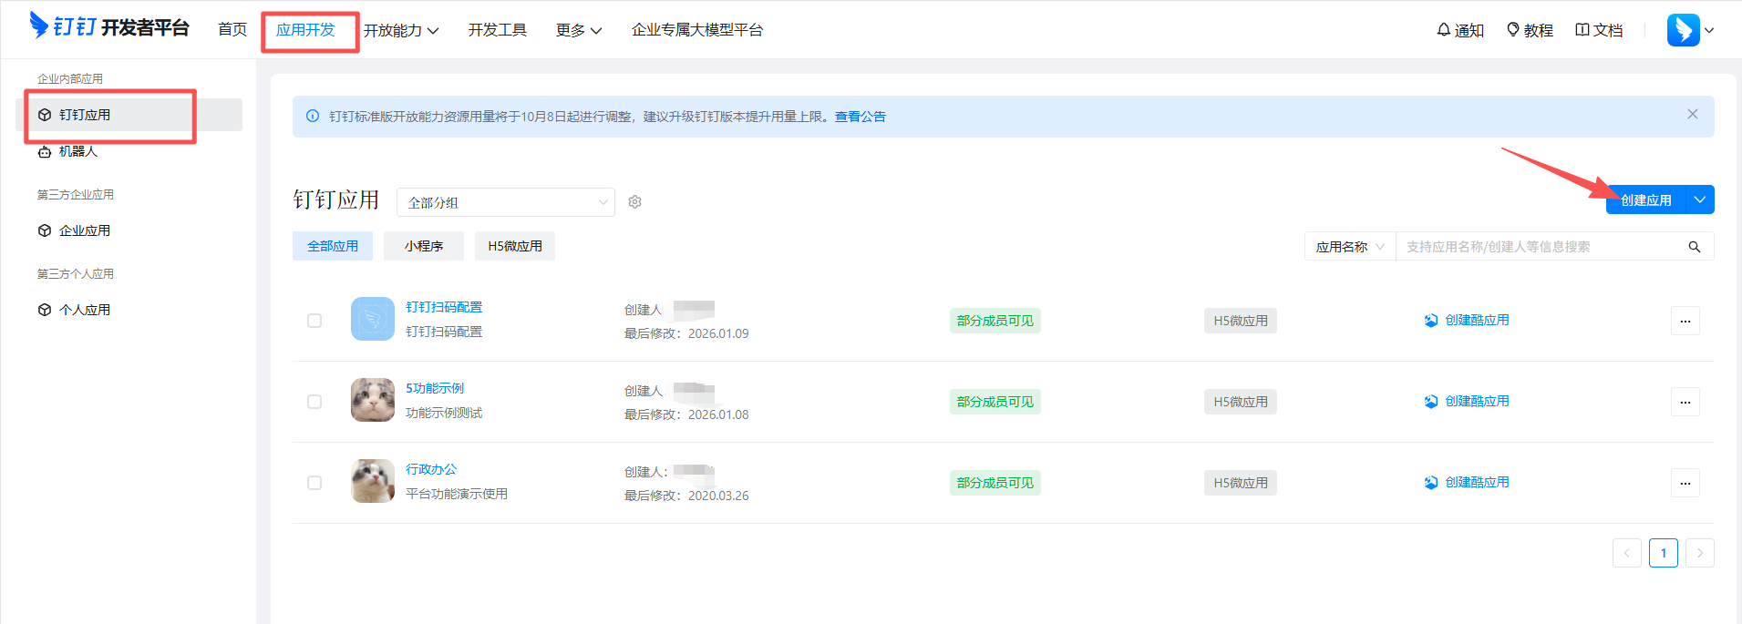Expand the 应用名称 search type dropdown
Image resolution: width=1742 pixels, height=624 pixels.
click(1350, 247)
